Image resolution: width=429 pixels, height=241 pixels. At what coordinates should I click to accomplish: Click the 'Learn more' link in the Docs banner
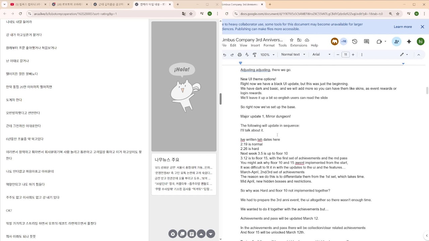403,27
